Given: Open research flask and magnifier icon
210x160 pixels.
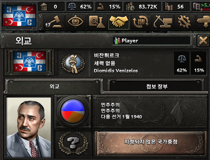Looking at the screenshot, I should point(97,22).
